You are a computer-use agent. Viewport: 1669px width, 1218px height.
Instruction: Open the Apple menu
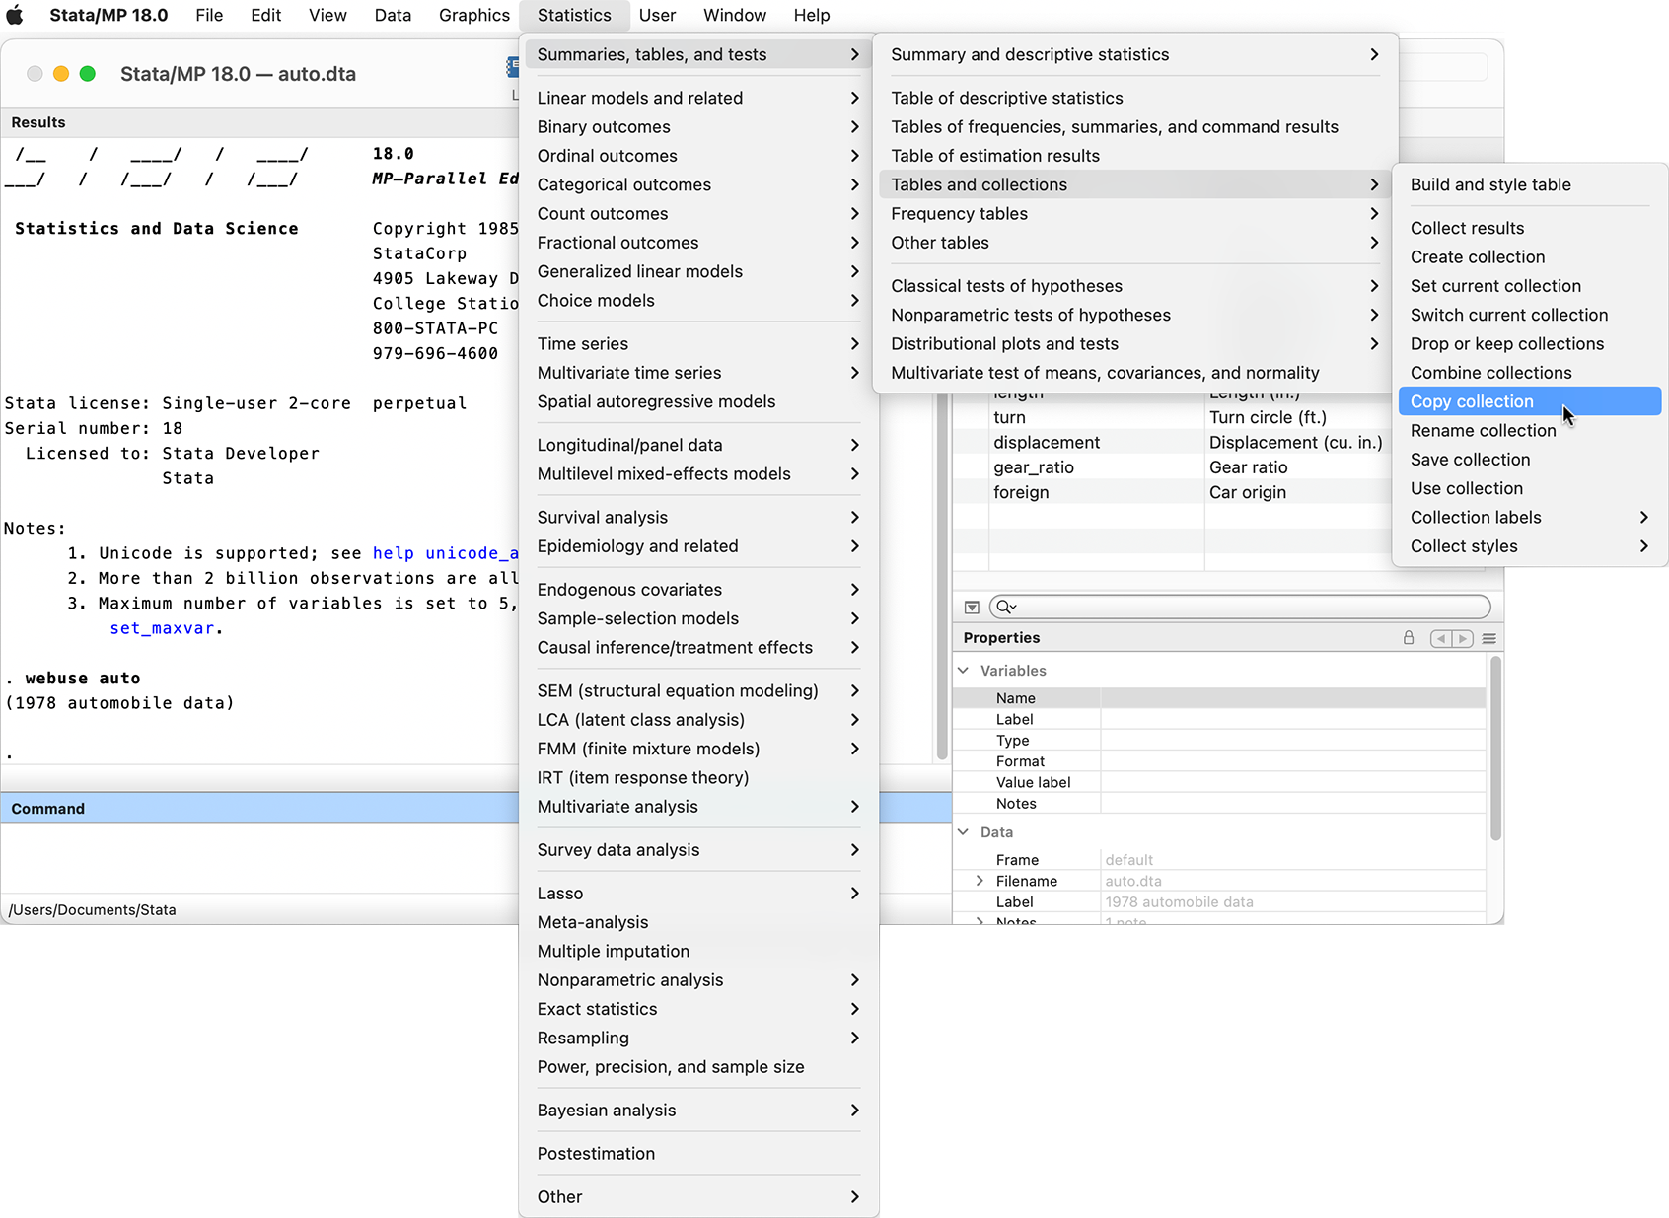tap(15, 15)
